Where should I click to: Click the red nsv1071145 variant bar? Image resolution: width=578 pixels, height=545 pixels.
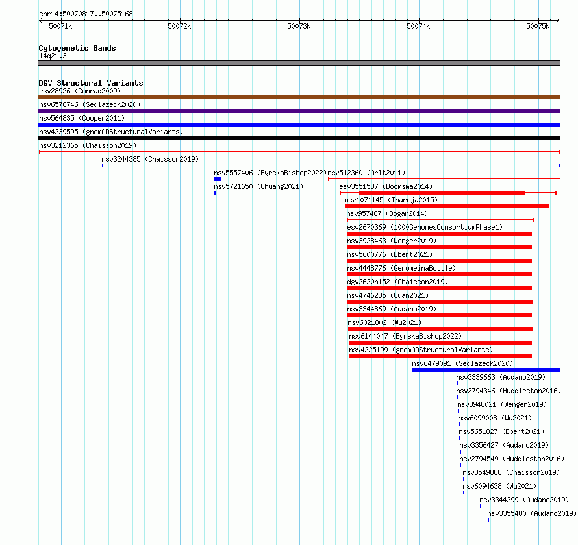[x=447, y=206]
